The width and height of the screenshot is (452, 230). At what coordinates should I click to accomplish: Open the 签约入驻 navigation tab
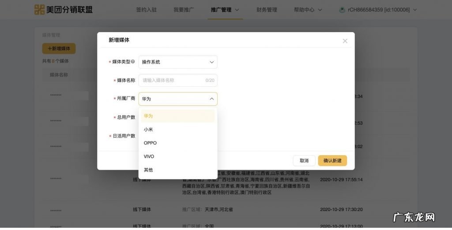[147, 10]
